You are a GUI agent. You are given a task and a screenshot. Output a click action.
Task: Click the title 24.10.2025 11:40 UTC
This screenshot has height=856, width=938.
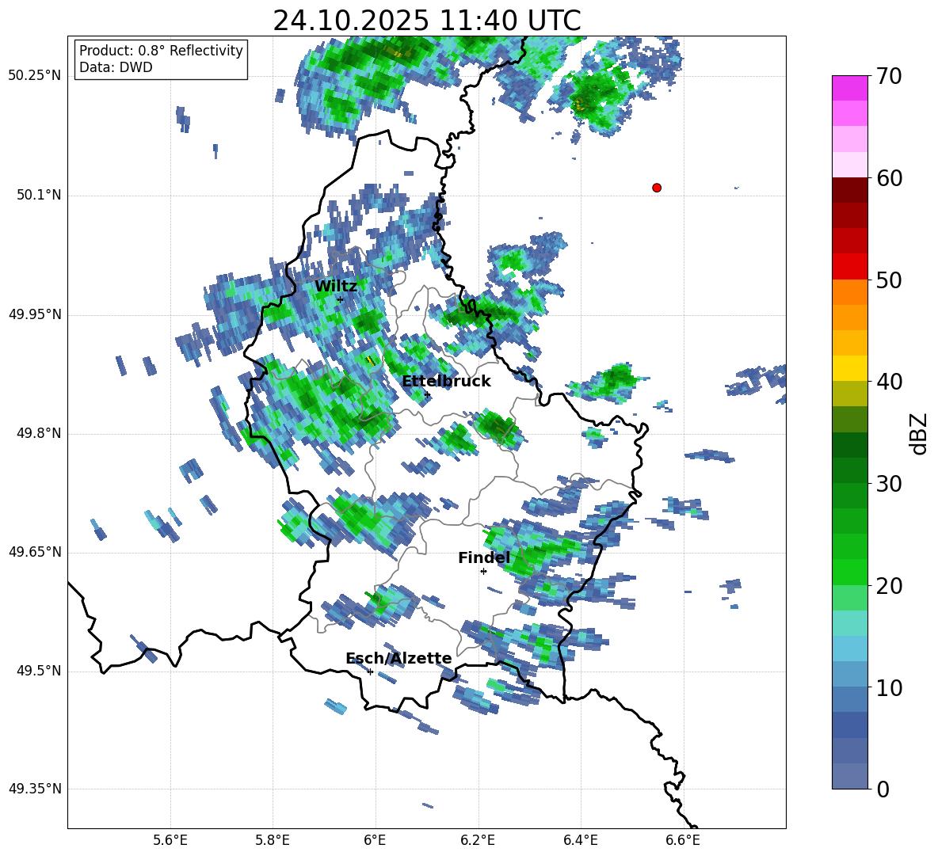coord(427,21)
